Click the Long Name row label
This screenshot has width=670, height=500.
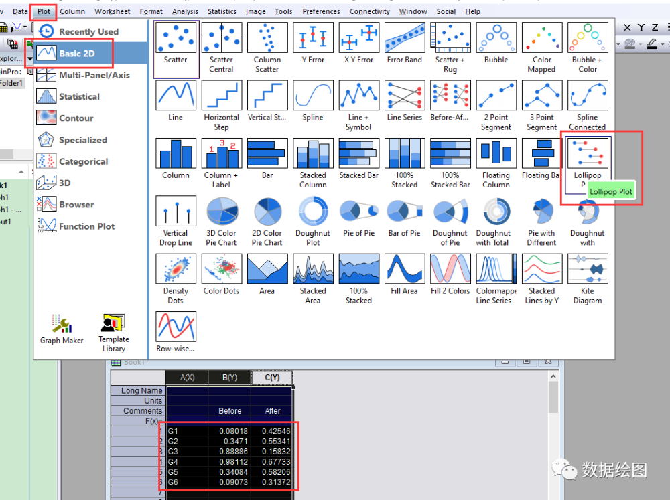(138, 390)
